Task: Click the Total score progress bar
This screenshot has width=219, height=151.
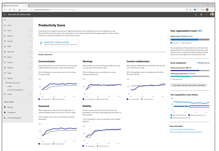Action: coord(190,40)
